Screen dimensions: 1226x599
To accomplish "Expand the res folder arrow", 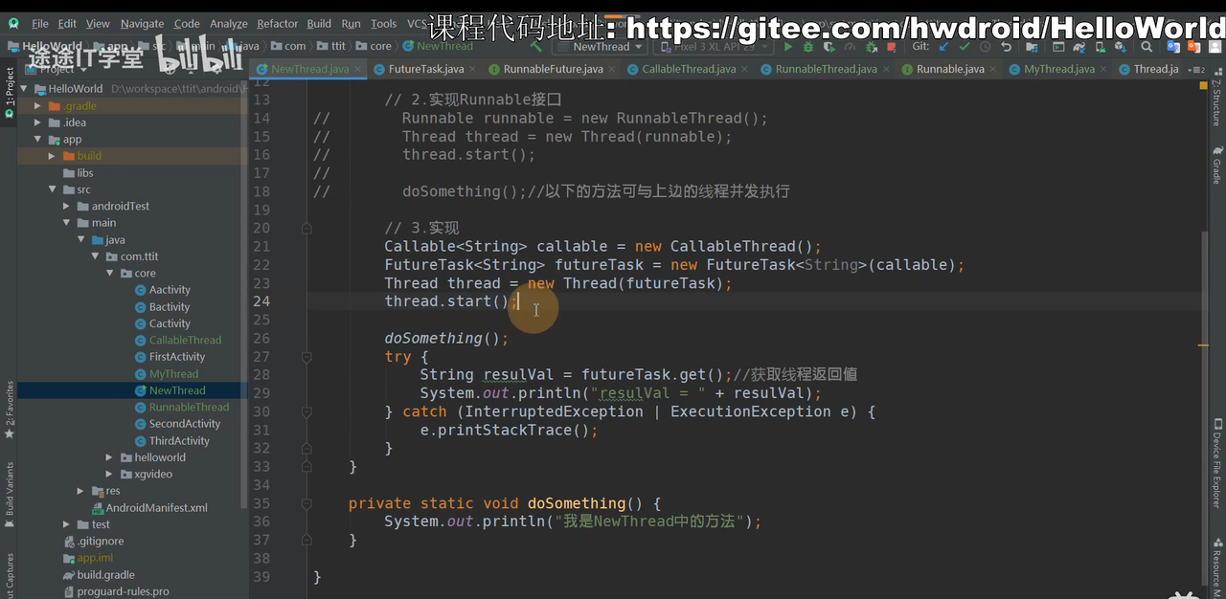I will click(81, 491).
